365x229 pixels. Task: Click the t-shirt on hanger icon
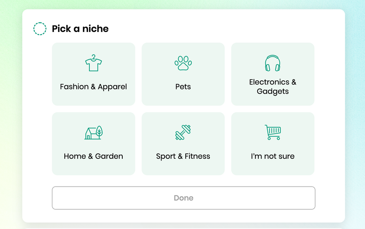click(x=94, y=63)
